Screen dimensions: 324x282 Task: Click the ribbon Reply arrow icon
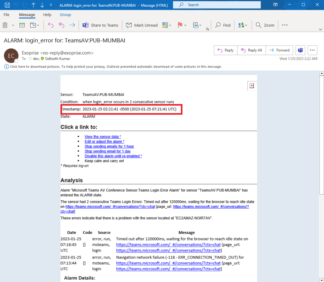click(x=51, y=25)
